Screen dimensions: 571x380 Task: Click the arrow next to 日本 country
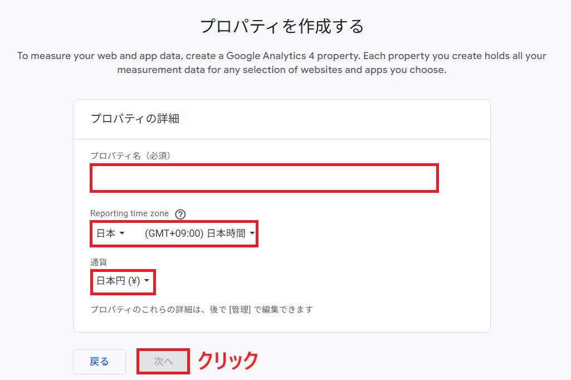coord(122,234)
